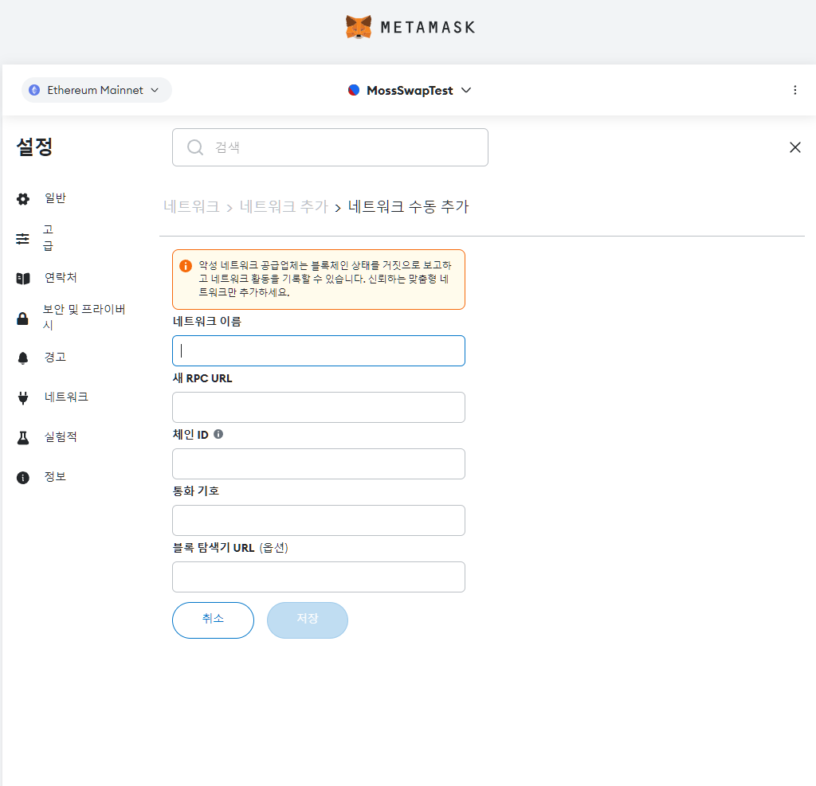Click the book icon beside 연락처
This screenshot has width=816, height=786.
click(x=23, y=279)
